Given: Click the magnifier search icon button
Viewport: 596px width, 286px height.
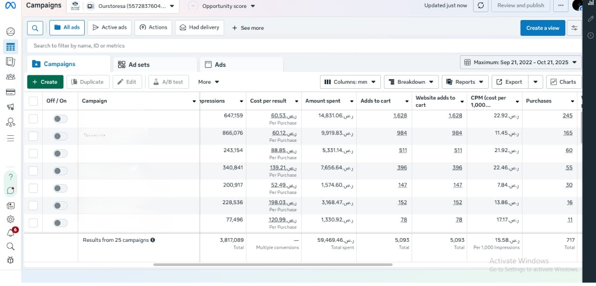Looking at the screenshot, I should point(35,28).
